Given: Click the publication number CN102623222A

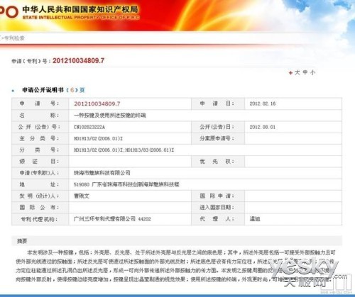Looking at the screenshot, I should [89, 127].
